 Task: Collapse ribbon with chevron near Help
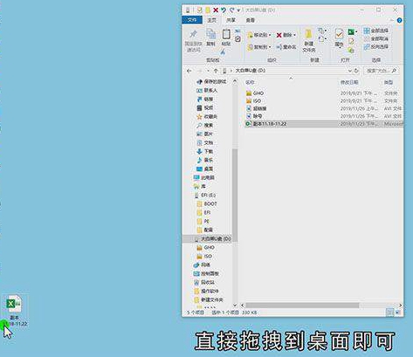tap(392, 20)
